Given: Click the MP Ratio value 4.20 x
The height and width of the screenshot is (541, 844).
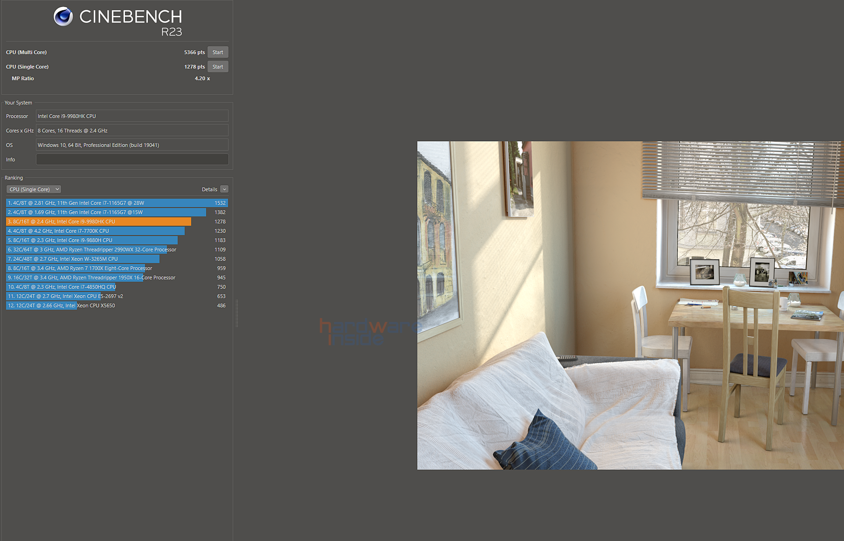Looking at the screenshot, I should 202,78.
